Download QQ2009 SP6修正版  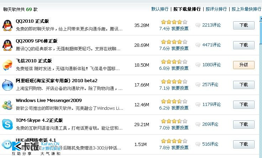coord(244,45)
